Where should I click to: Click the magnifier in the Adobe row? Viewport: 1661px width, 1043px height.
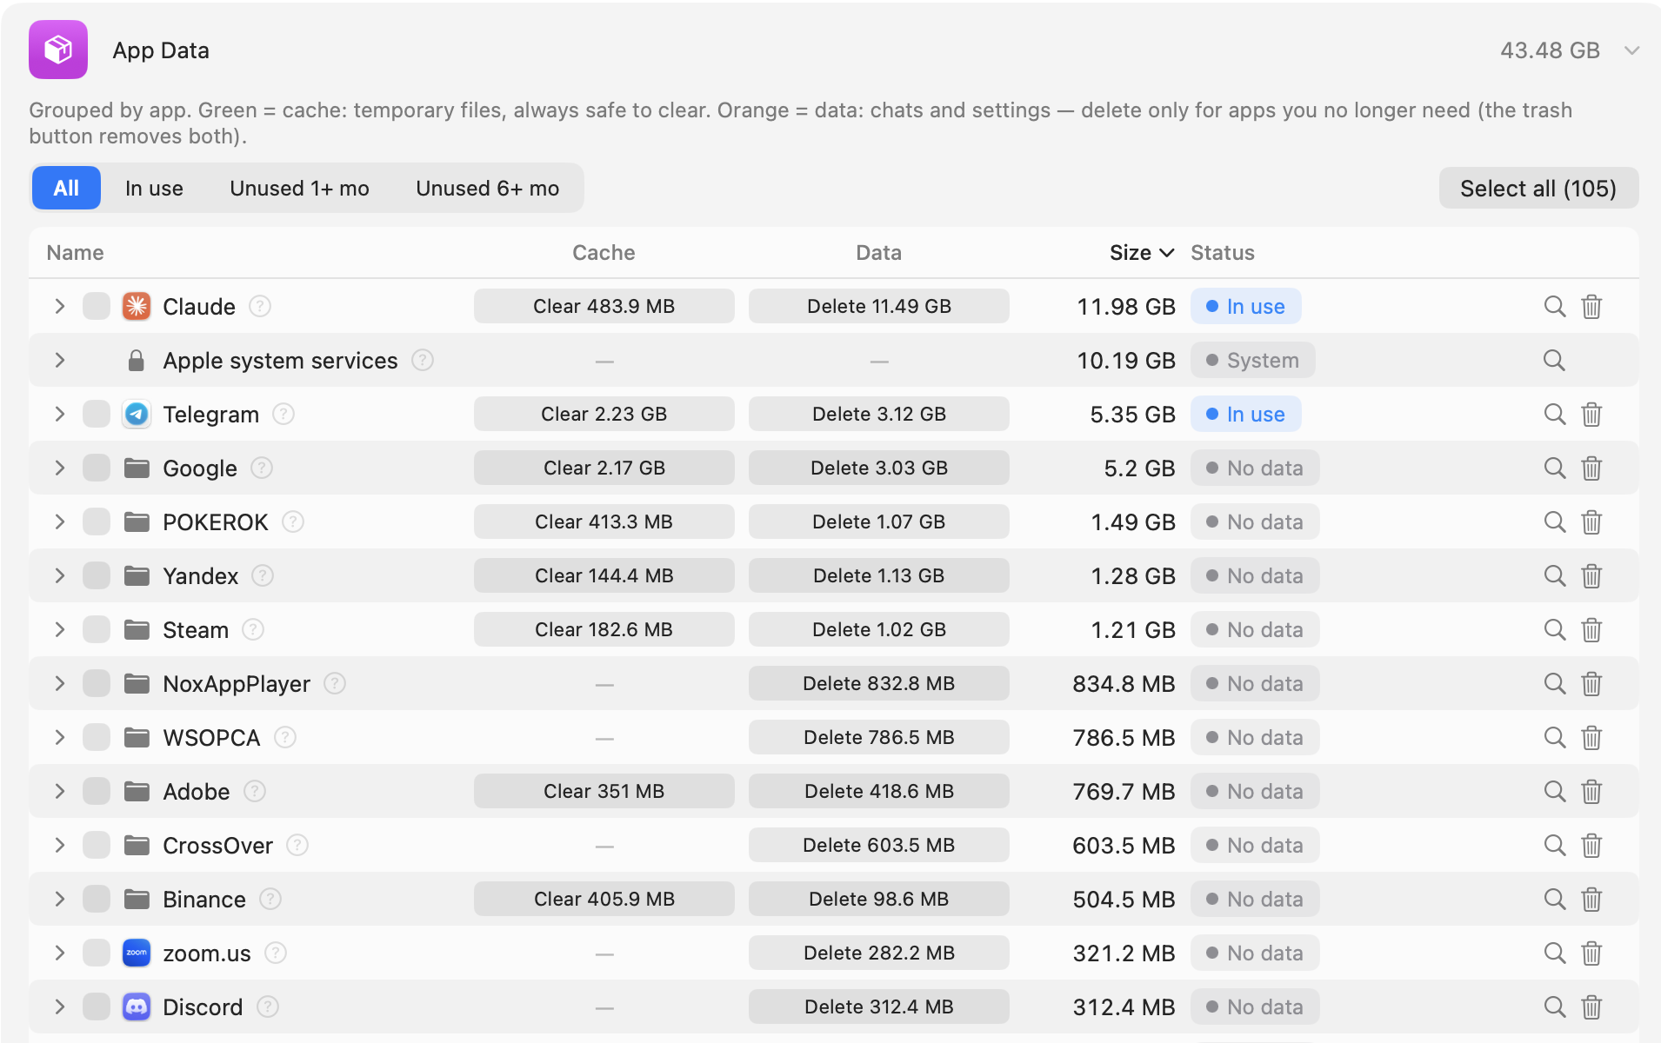[x=1555, y=792]
